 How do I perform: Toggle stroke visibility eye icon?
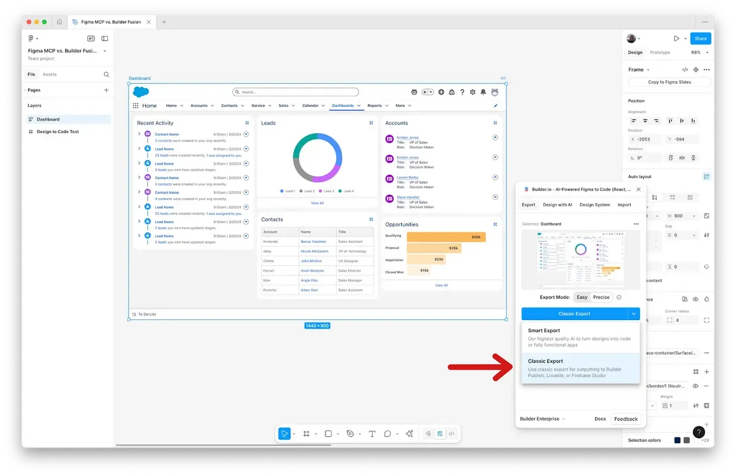696,386
